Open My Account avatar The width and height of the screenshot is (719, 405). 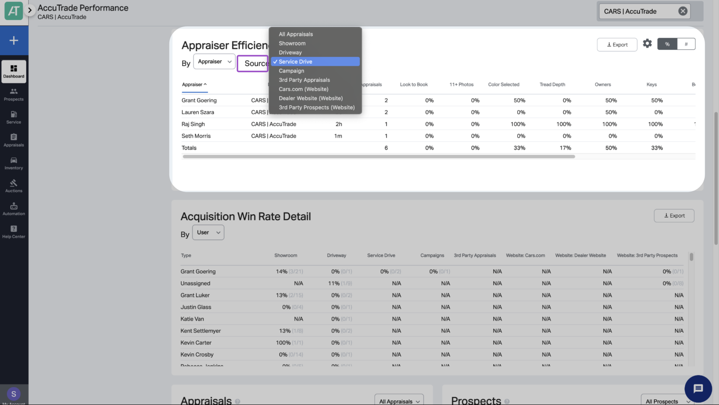(x=14, y=394)
